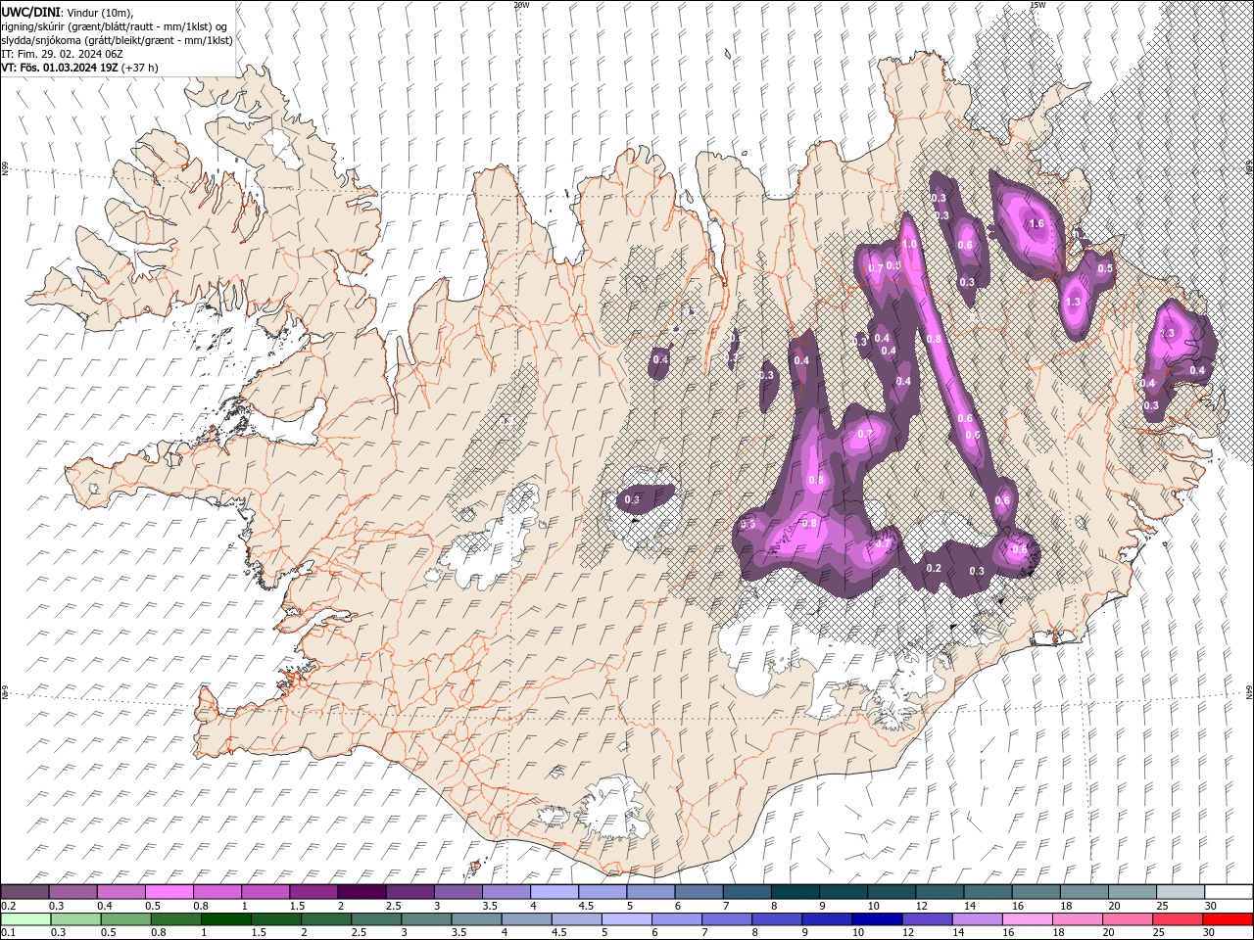
Task: Pick the light lavender snow swatch between 4 and 4.5
Action: [x=555, y=892]
